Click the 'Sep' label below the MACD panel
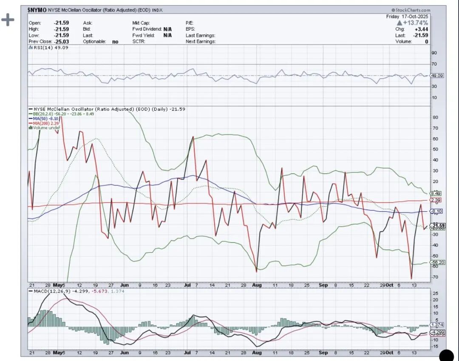Screen dimensions: 459x361 [x=323, y=353]
